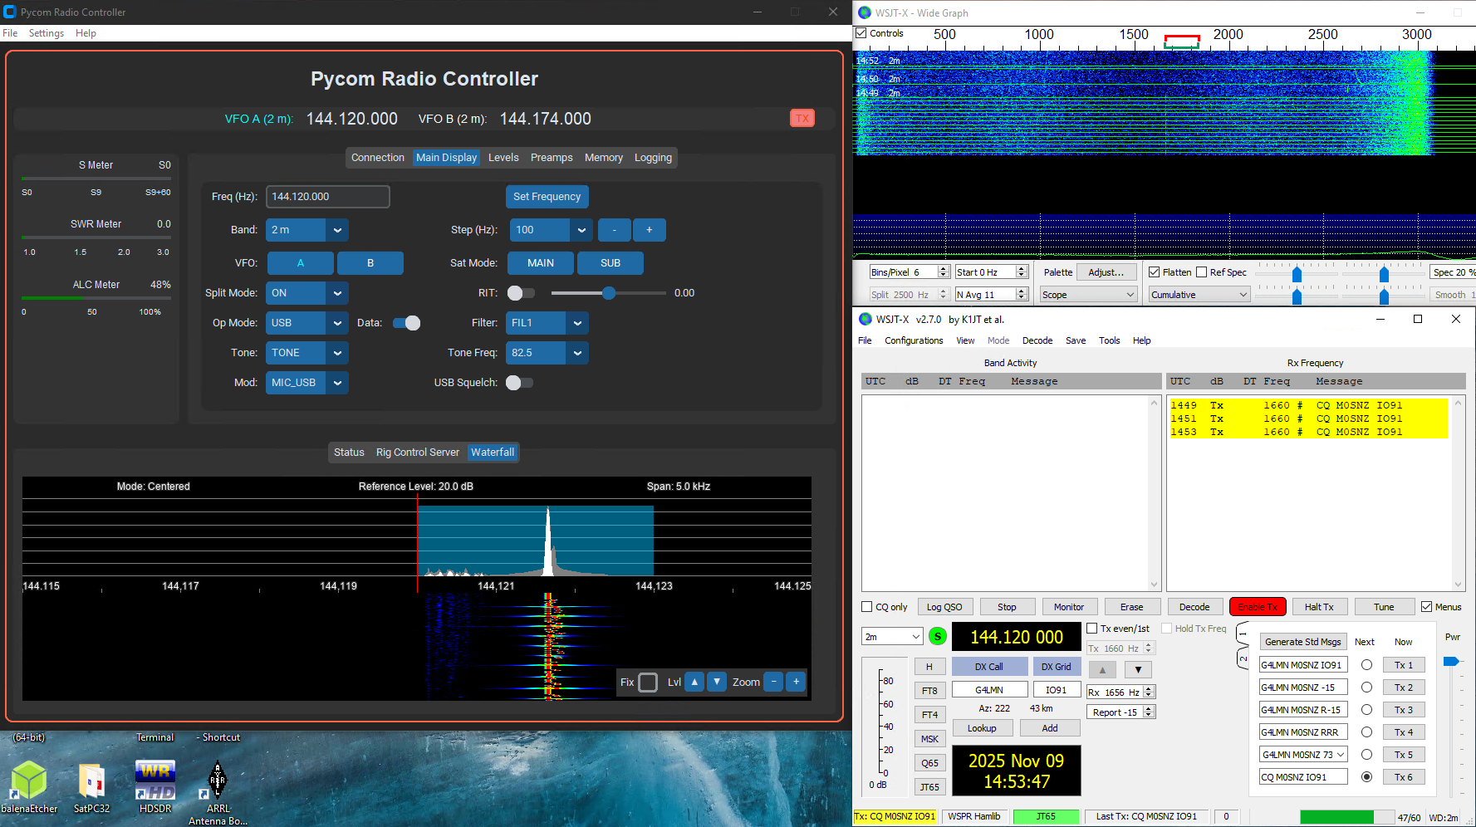
Task: Uncheck Flatten in the Wide Graph
Action: (1154, 272)
